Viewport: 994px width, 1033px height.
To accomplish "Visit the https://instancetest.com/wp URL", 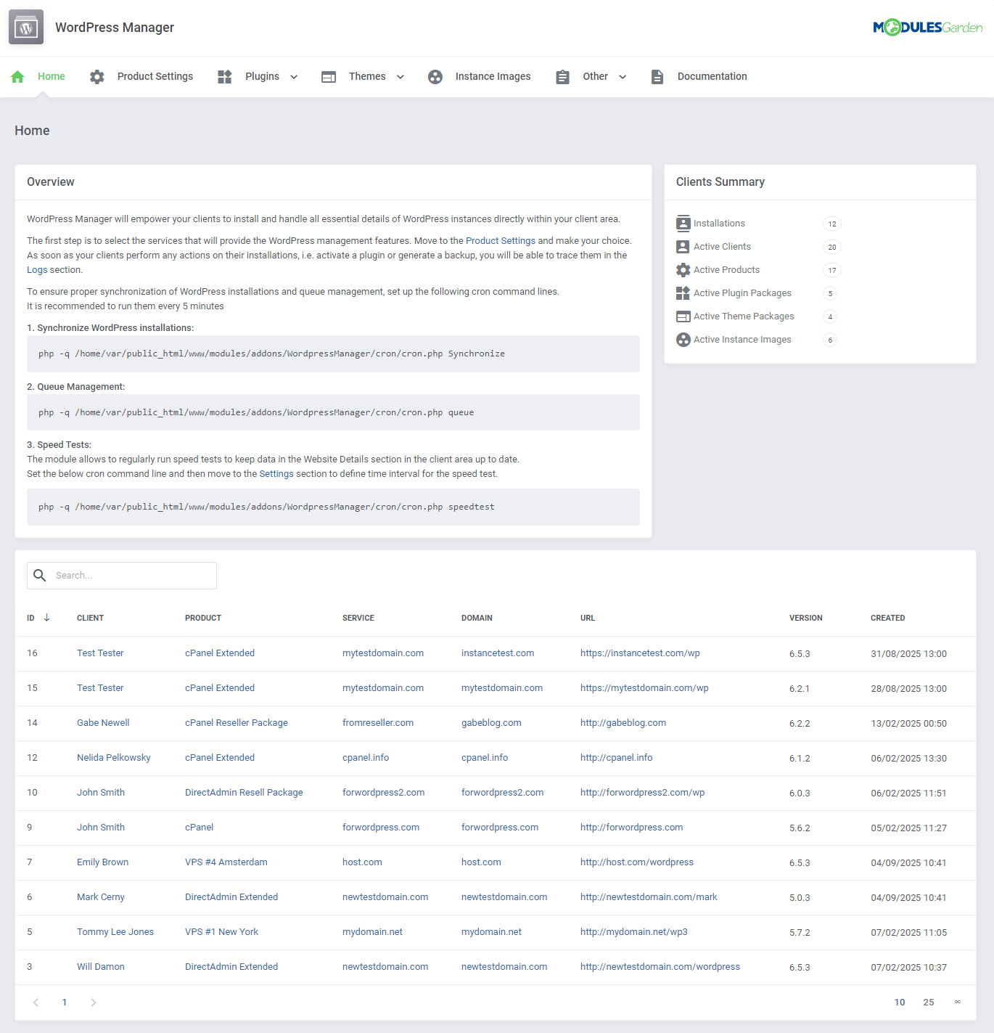I will 640,653.
